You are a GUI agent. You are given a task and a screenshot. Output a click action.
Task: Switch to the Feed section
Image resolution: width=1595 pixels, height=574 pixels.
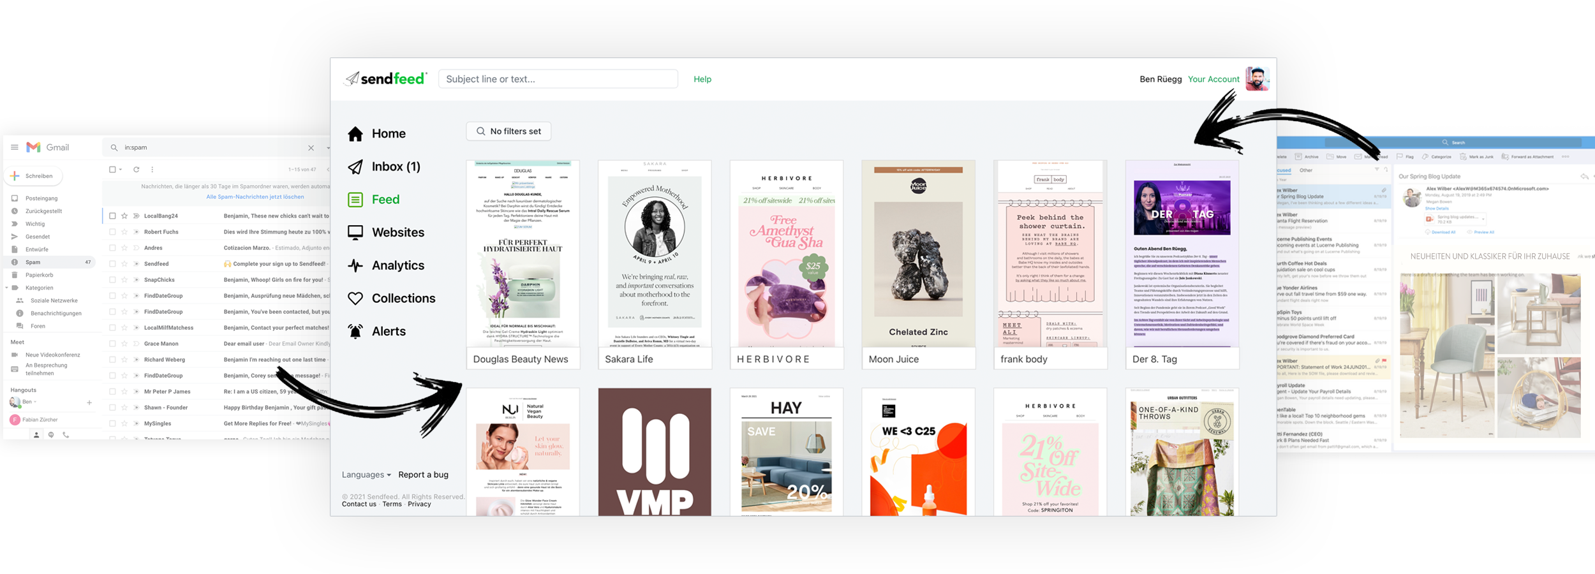coord(385,200)
